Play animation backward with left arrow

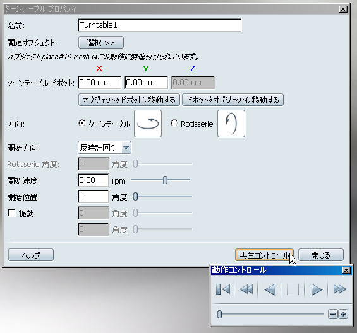click(x=270, y=289)
